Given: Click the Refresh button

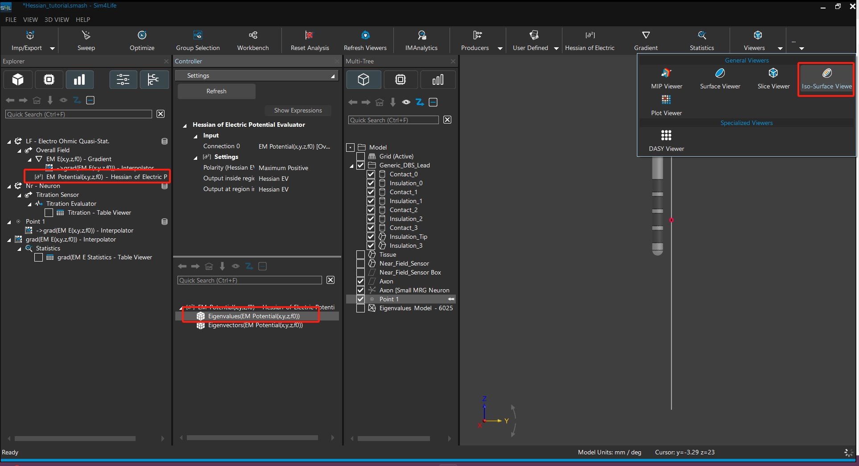Looking at the screenshot, I should [x=216, y=92].
